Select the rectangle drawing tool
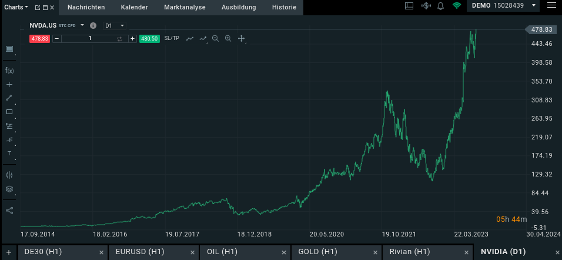This screenshot has height=260, width=562. [x=9, y=112]
